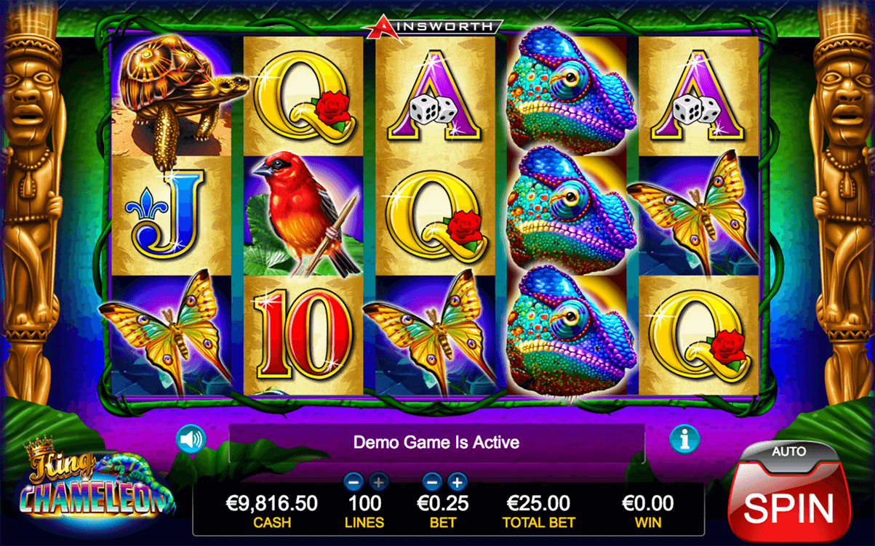Enable AUTO spin mode
Screen dimensions: 875x546
point(788,451)
